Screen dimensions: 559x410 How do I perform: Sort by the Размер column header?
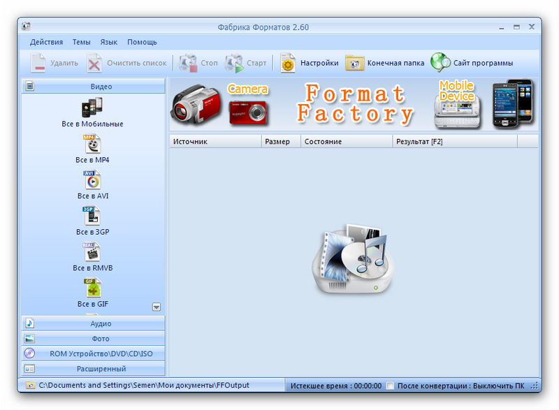point(282,141)
